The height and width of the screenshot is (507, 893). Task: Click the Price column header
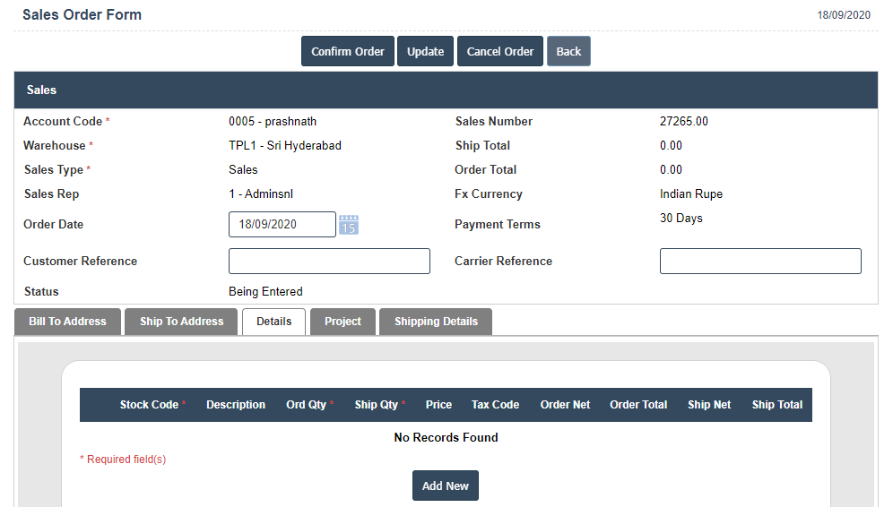click(438, 405)
